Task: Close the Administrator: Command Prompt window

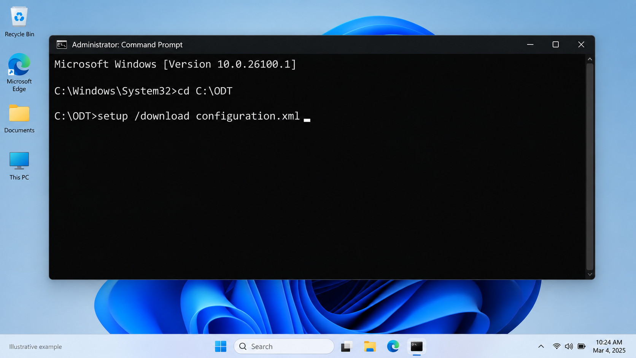Action: tap(581, 45)
